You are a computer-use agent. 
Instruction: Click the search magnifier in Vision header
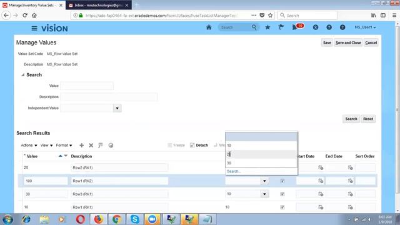(x=254, y=27)
